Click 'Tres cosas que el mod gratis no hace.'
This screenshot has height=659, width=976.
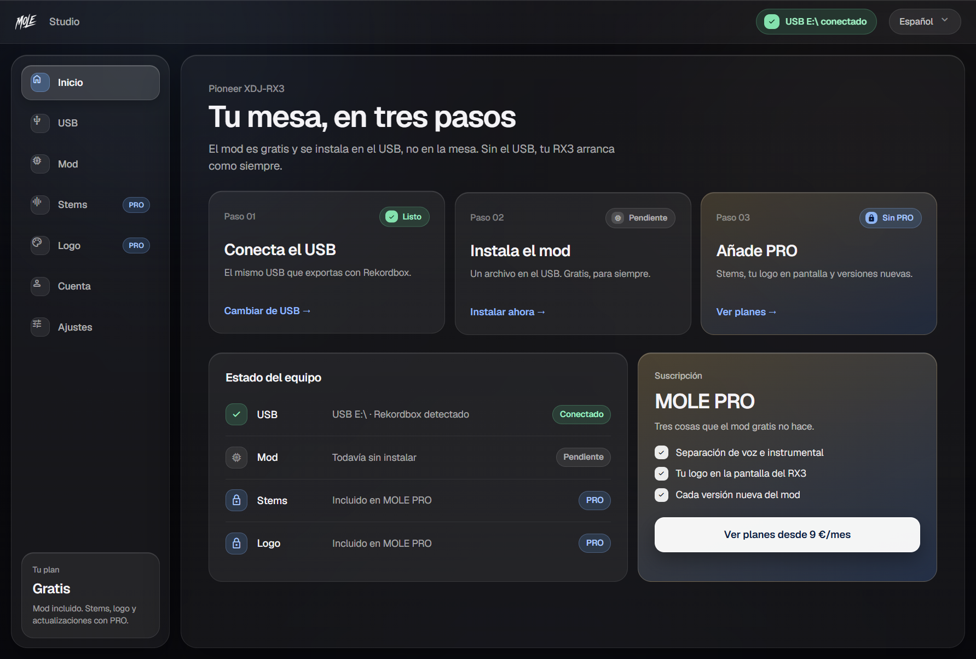coord(734,426)
